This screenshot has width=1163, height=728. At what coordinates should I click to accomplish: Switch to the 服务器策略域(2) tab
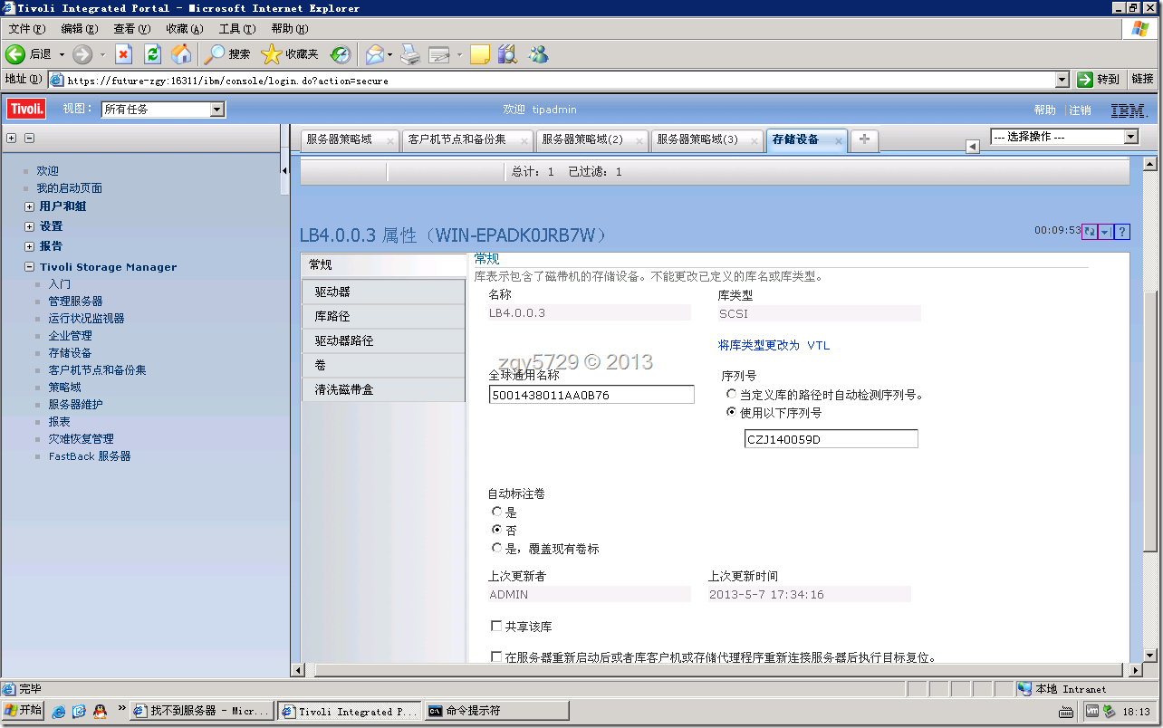coord(593,140)
